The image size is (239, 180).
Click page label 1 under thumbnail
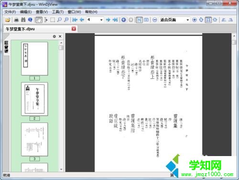34,78
